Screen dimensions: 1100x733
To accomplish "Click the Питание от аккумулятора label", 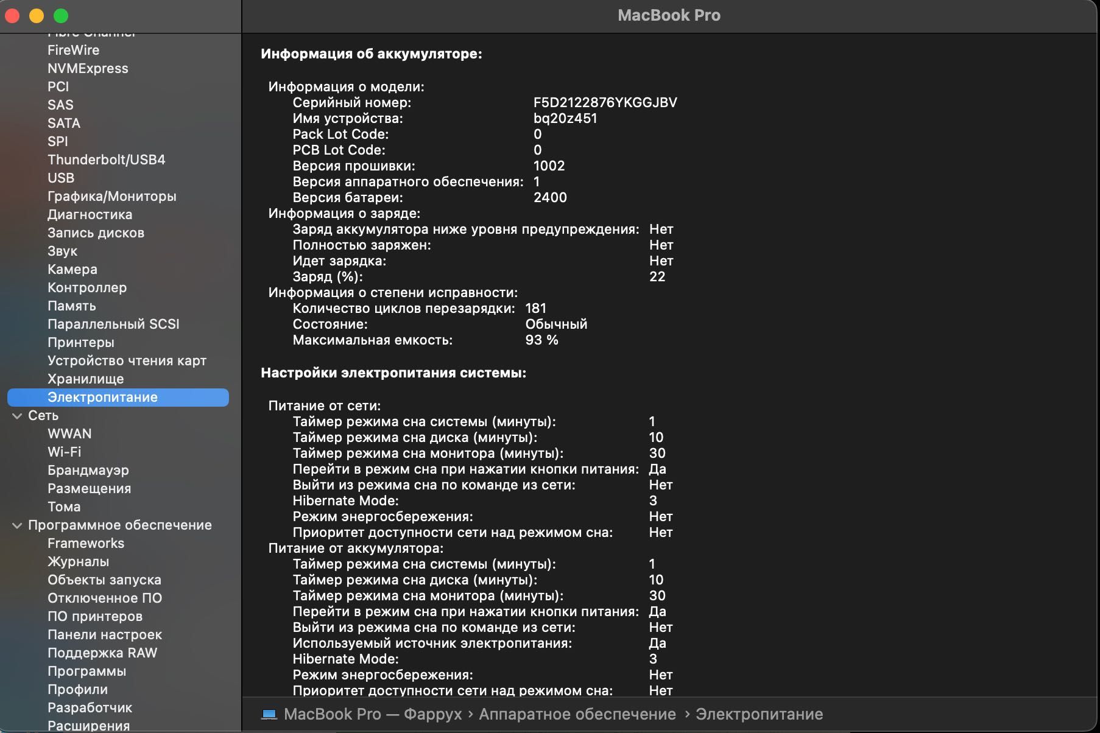I will point(356,548).
